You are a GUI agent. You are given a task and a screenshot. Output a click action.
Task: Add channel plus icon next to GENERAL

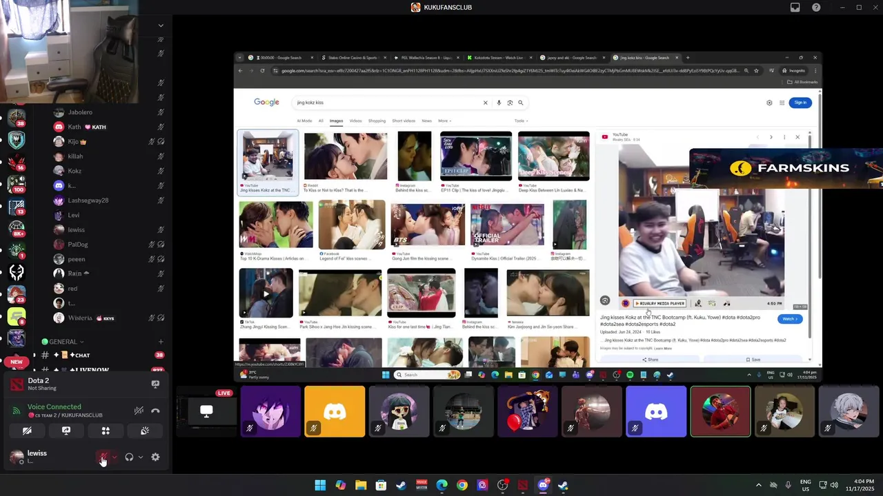pyautogui.click(x=161, y=342)
